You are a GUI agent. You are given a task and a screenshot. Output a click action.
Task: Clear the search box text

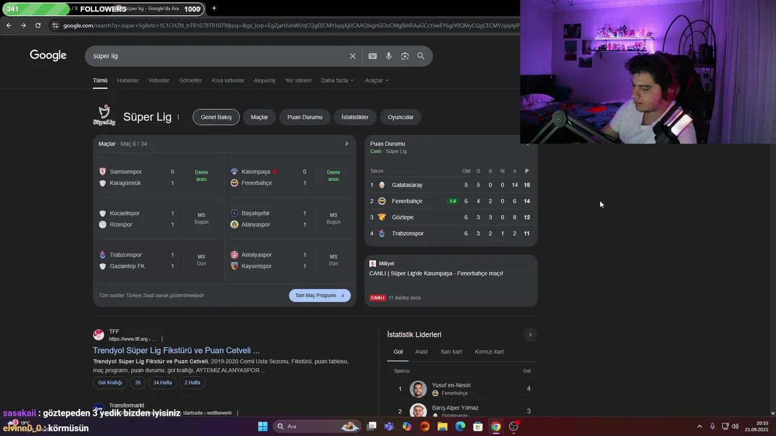pyautogui.click(x=353, y=56)
